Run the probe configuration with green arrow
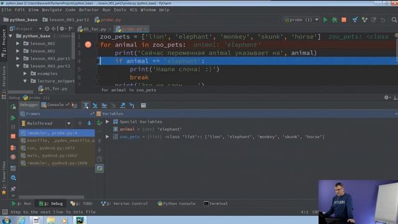The image size is (398, 224). click(x=325, y=20)
